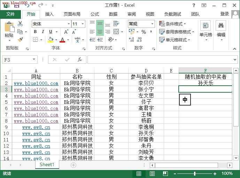Toggle Underline formatting

click(51, 32)
